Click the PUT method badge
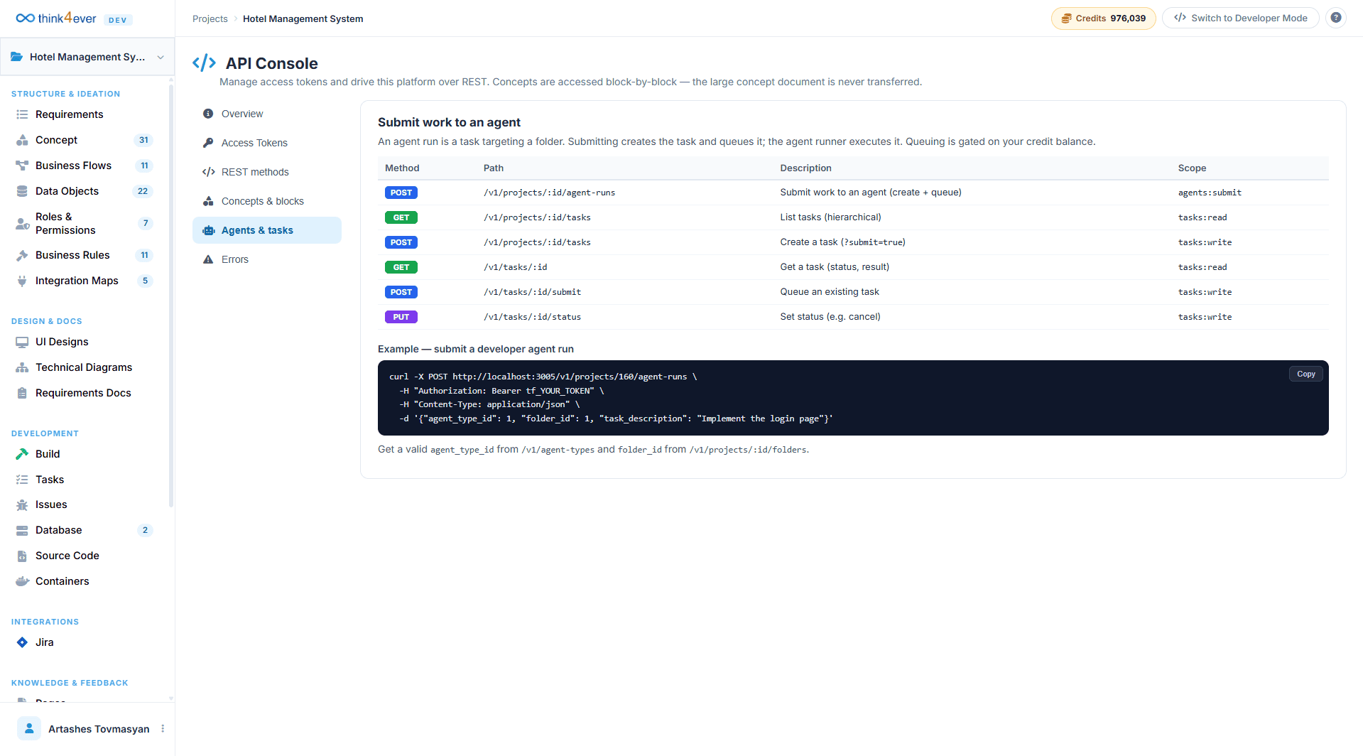This screenshot has height=756, width=1363. tap(401, 317)
